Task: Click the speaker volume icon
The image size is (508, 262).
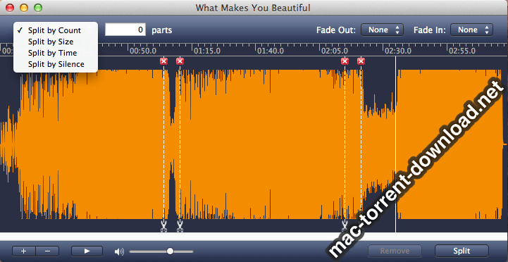Action: (119, 251)
